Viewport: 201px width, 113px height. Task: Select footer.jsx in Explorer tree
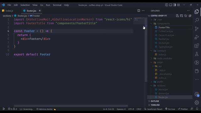pyautogui.click(x=170, y=97)
